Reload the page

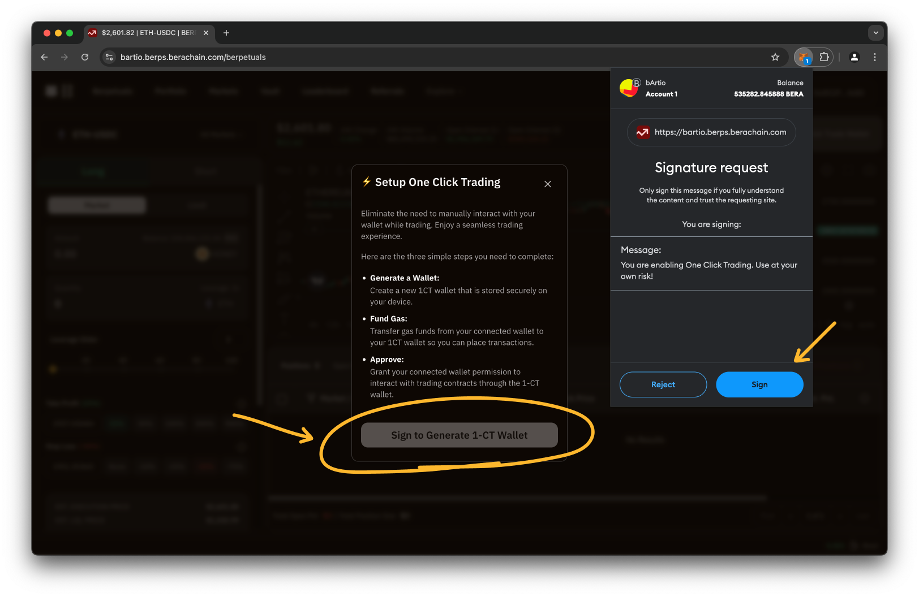pos(85,57)
